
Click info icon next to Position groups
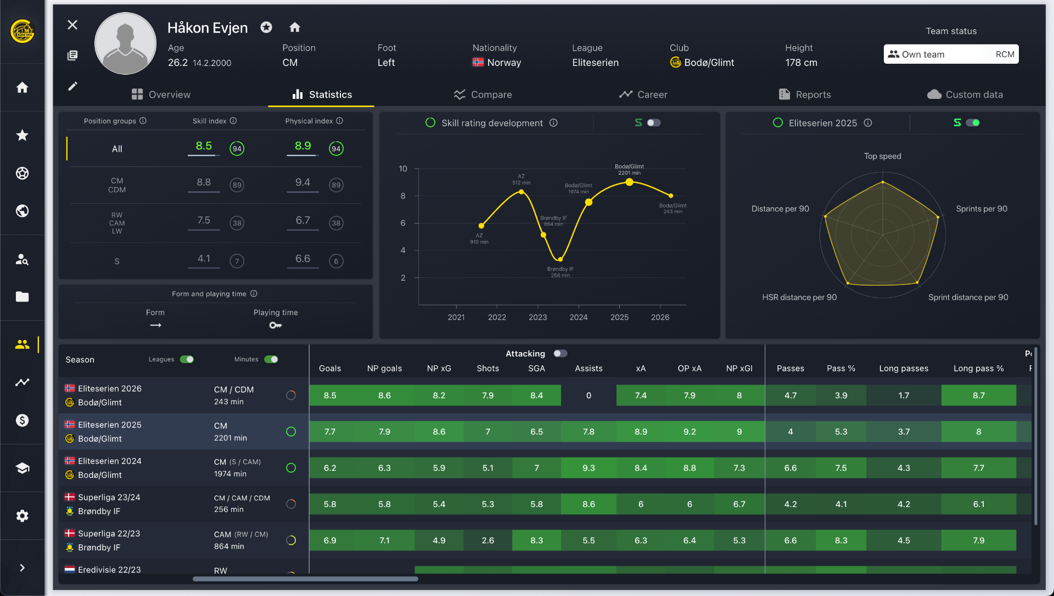coord(143,121)
